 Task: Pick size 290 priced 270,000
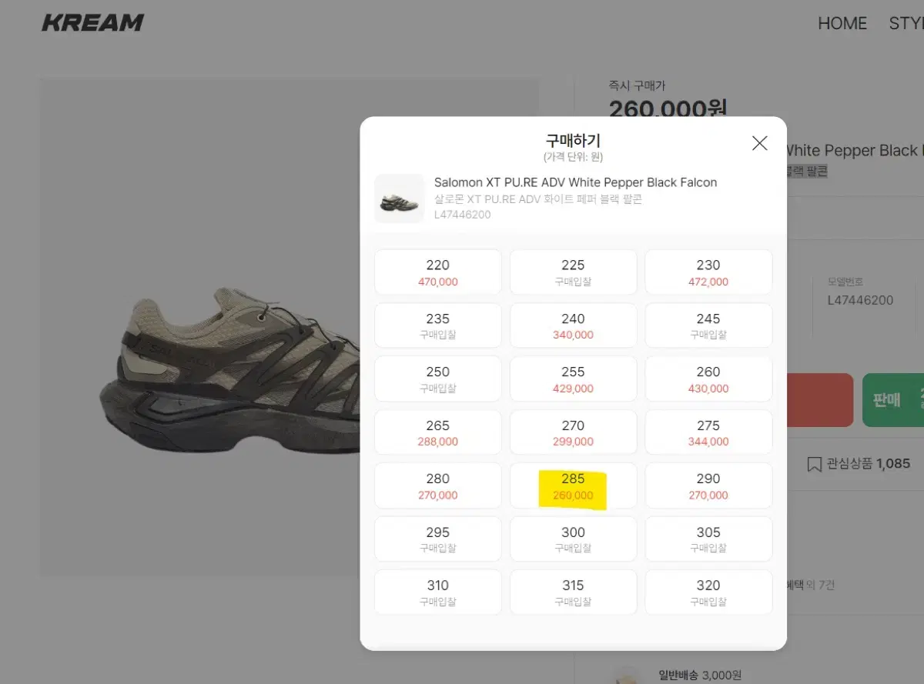pos(708,485)
